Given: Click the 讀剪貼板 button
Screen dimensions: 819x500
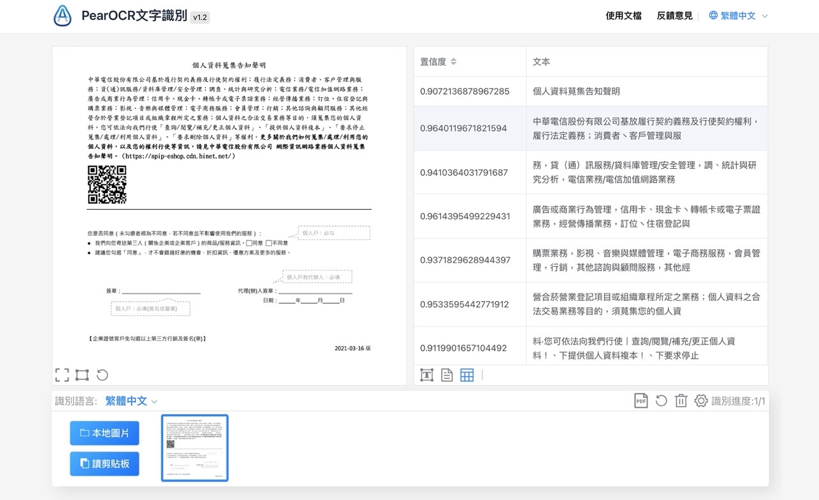Looking at the screenshot, I should (x=104, y=464).
